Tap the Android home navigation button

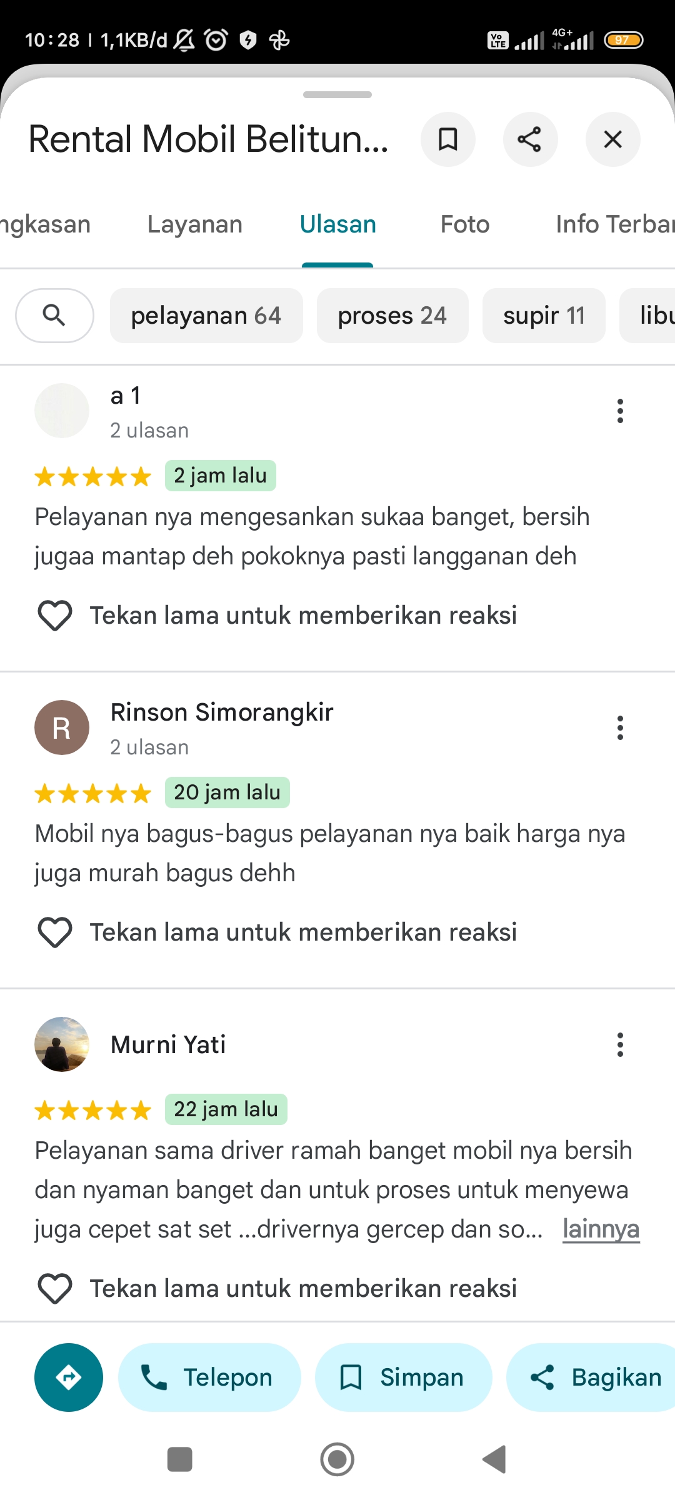click(337, 1460)
